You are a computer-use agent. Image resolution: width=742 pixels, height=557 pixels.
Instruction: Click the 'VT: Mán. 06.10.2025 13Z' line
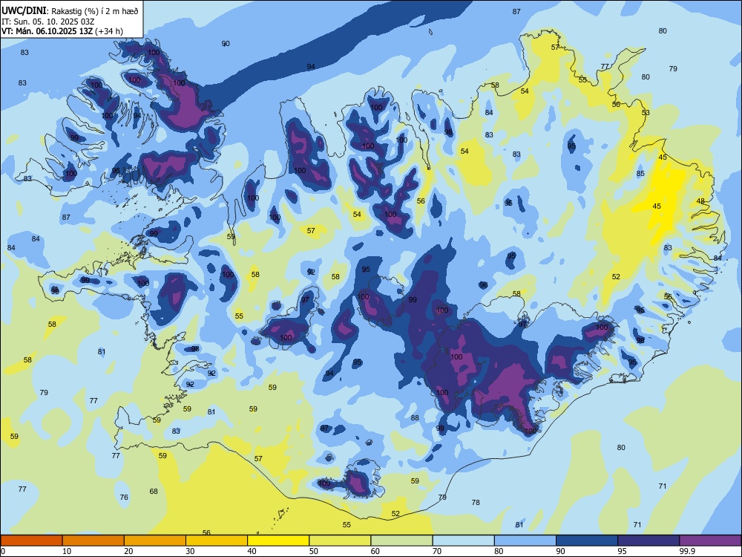[47, 31]
